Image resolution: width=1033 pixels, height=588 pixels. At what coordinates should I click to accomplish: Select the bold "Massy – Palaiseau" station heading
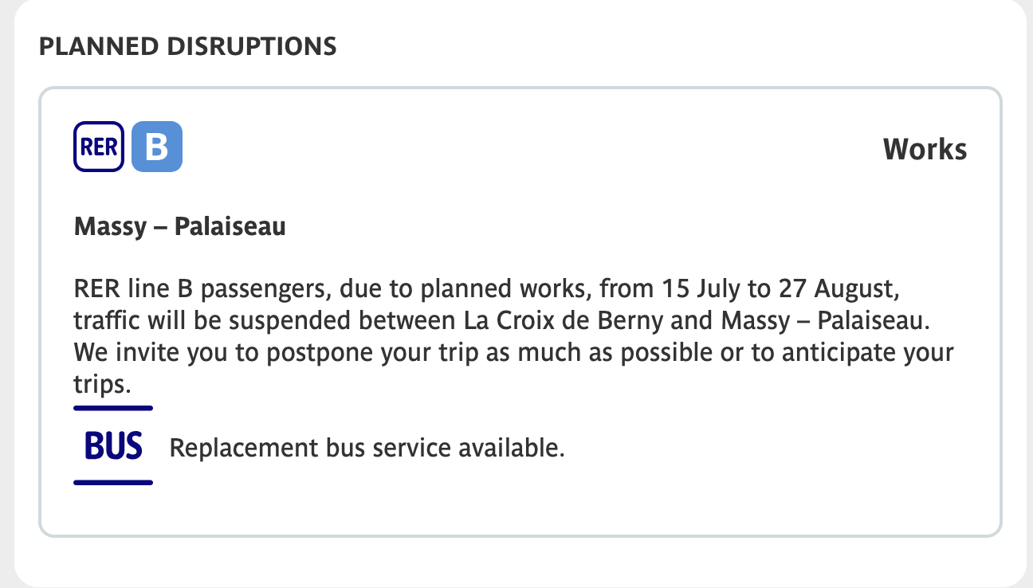[x=179, y=228]
